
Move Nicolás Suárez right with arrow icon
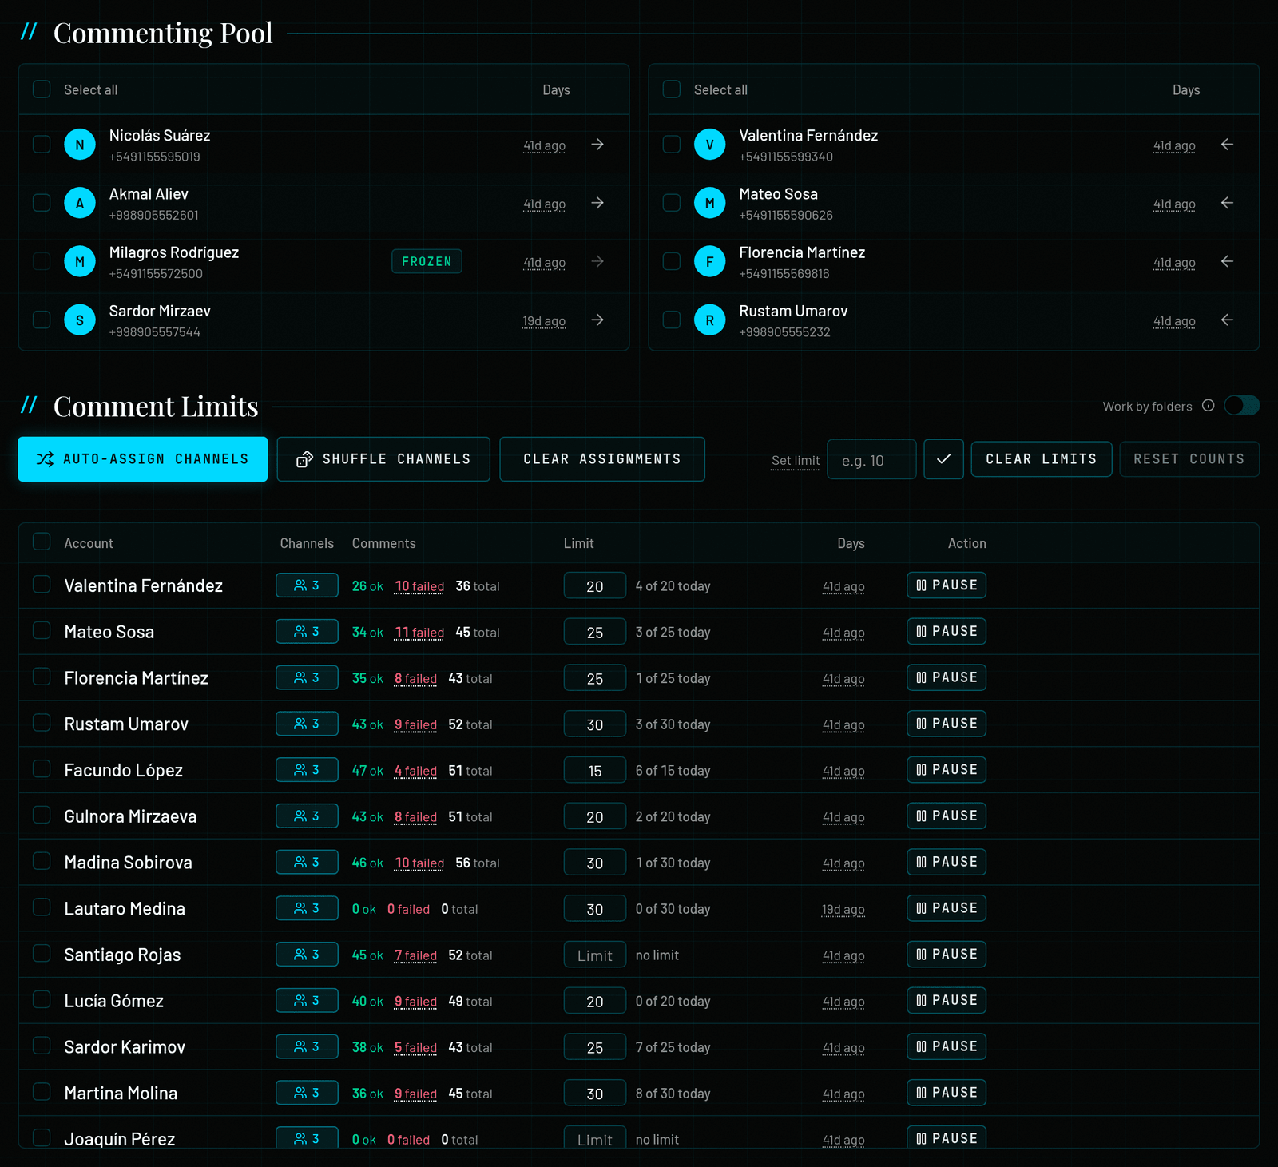[x=597, y=145]
